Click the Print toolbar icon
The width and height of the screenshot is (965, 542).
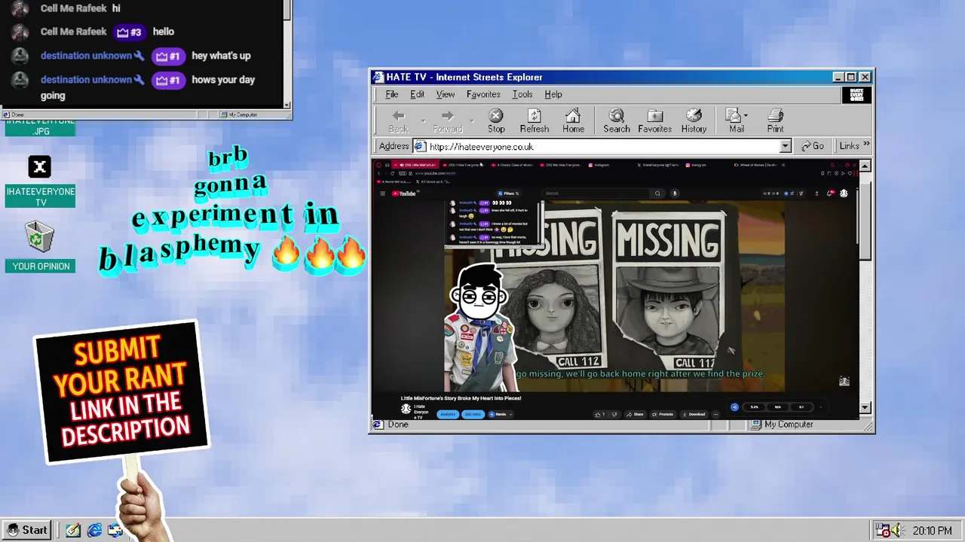click(x=775, y=115)
